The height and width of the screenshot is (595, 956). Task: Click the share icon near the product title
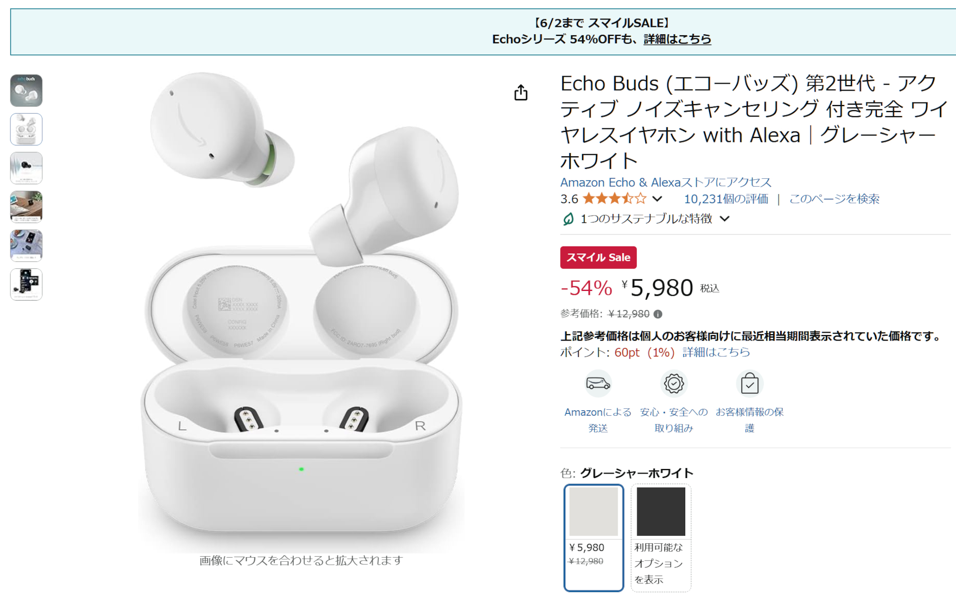(521, 93)
